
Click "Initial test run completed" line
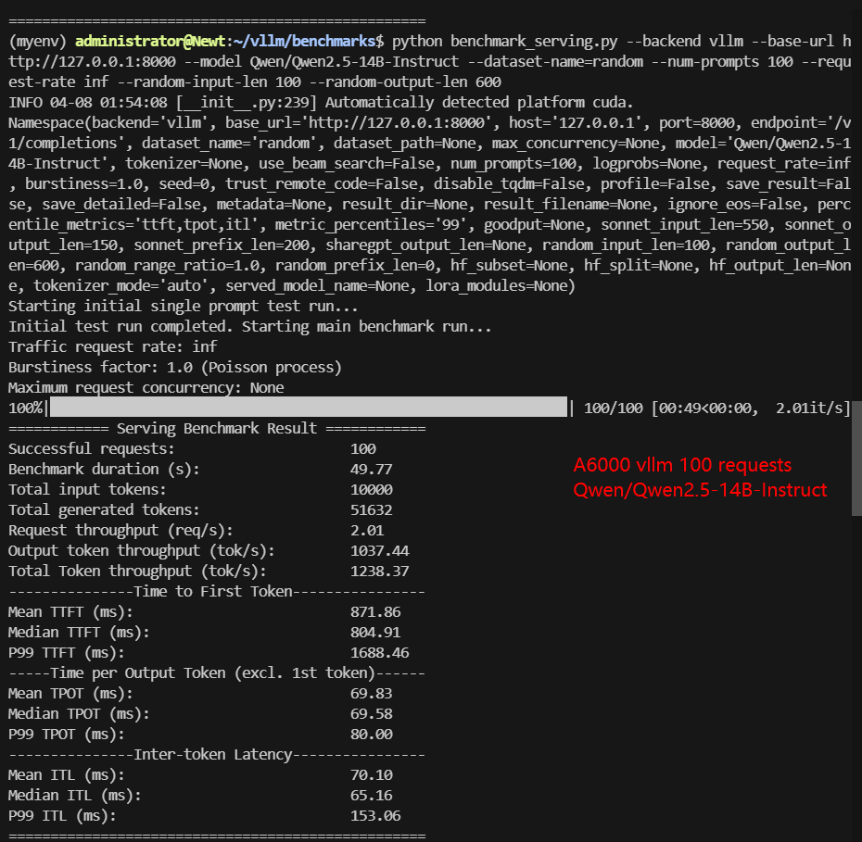(x=249, y=327)
